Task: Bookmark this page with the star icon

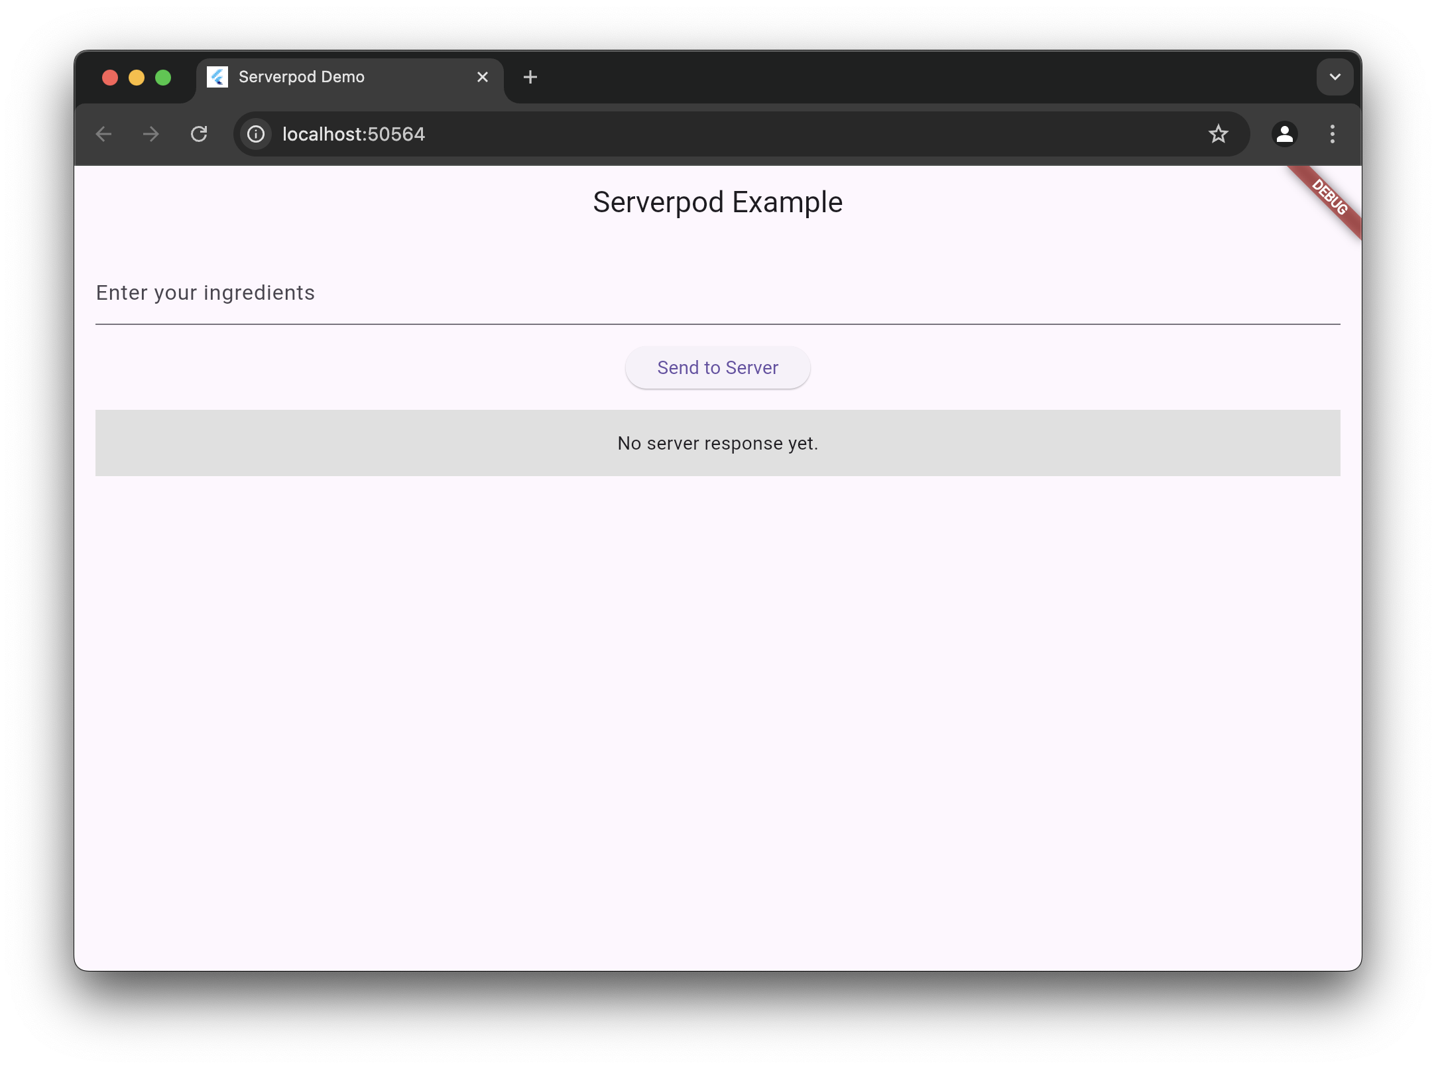Action: click(1219, 134)
